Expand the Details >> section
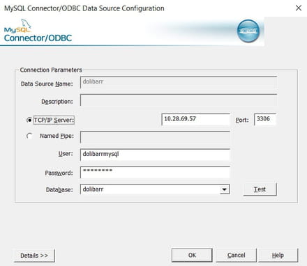This screenshot has width=307, height=266. coord(34,256)
